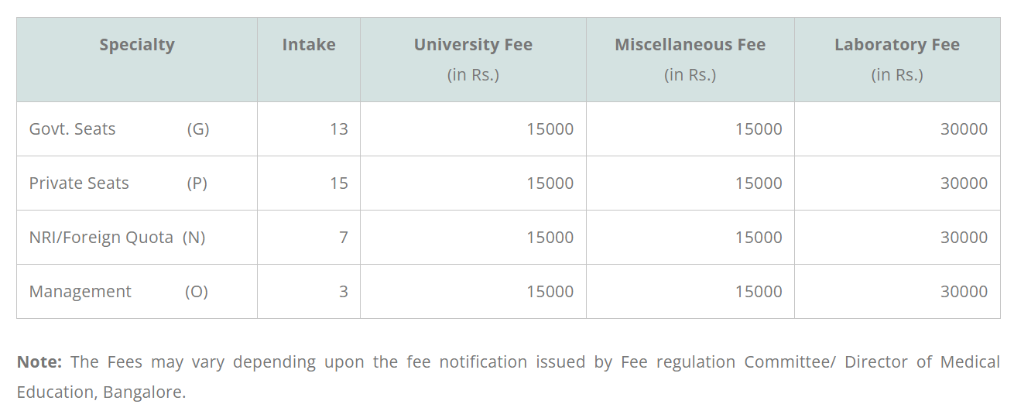The height and width of the screenshot is (411, 1014).
Task: Click the Miscellaneous Fee column header
Action: 690,45
